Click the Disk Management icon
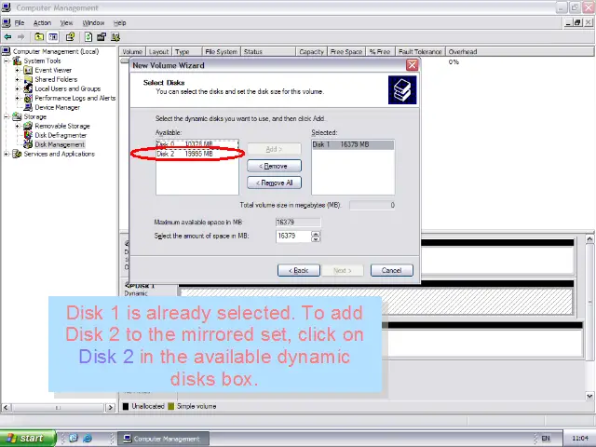The height and width of the screenshot is (447, 596). [28, 145]
